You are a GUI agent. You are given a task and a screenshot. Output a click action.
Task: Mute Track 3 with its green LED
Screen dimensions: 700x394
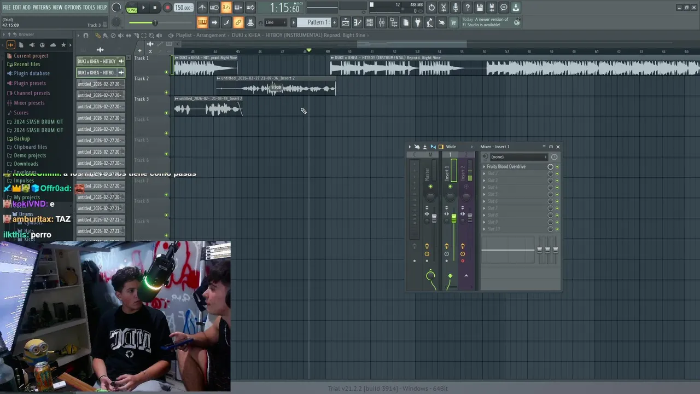click(166, 113)
